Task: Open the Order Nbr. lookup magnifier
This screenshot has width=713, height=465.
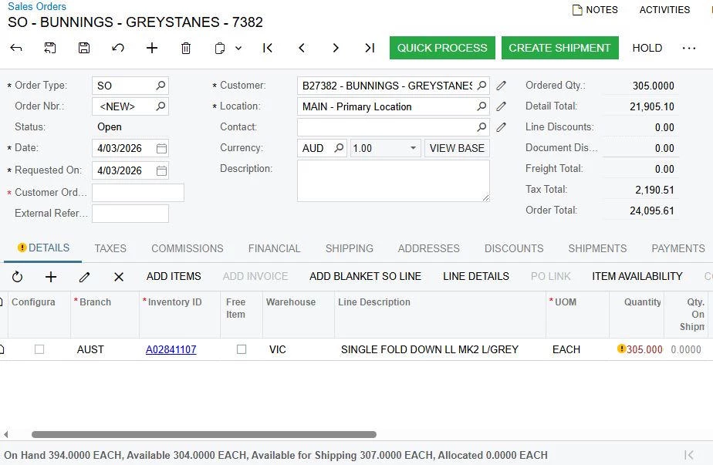Action: 161,106
